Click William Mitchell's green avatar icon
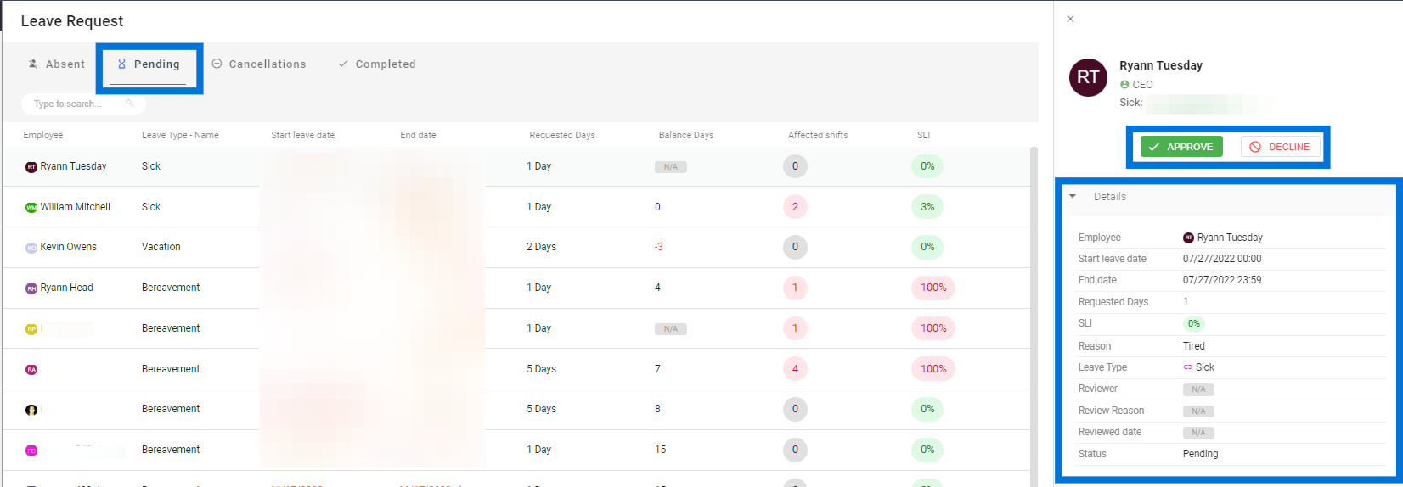The width and height of the screenshot is (1403, 487). [x=31, y=207]
